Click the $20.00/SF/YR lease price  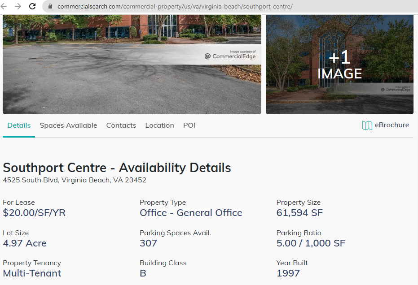point(34,213)
